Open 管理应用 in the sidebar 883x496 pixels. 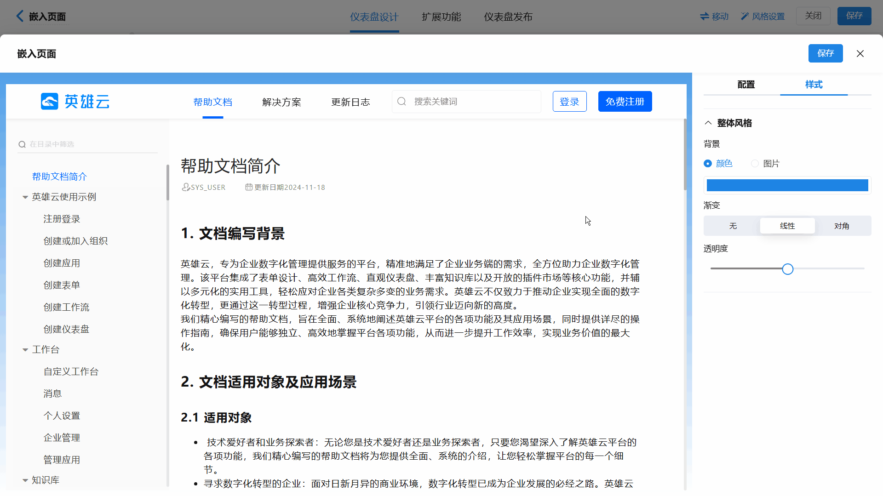pyautogui.click(x=62, y=460)
